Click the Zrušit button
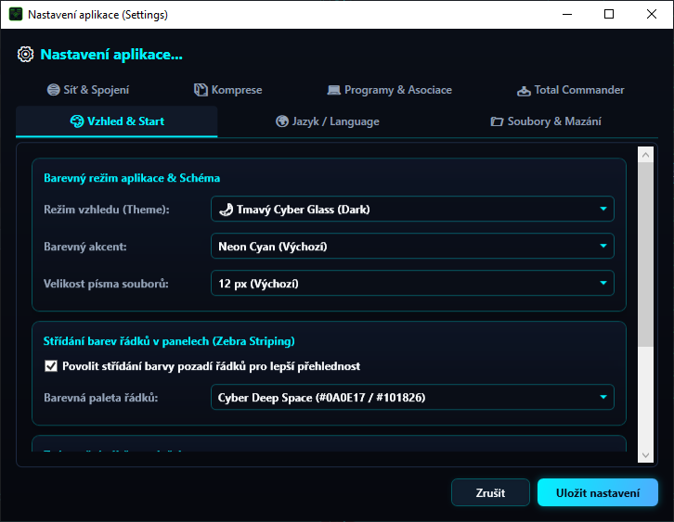This screenshot has width=674, height=522. 490,492
